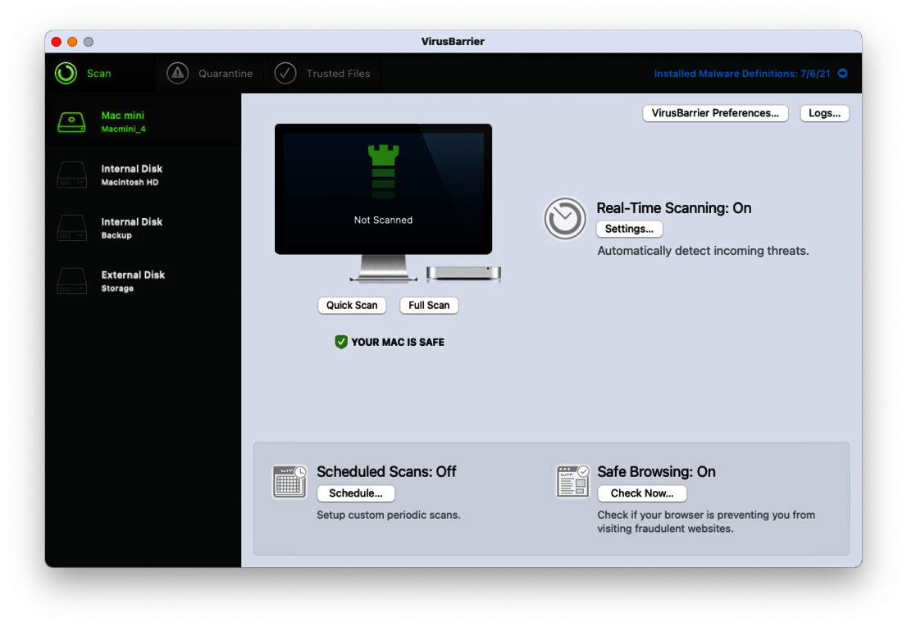
Task: Click the Safe Browsing browser icon
Action: [x=572, y=482]
